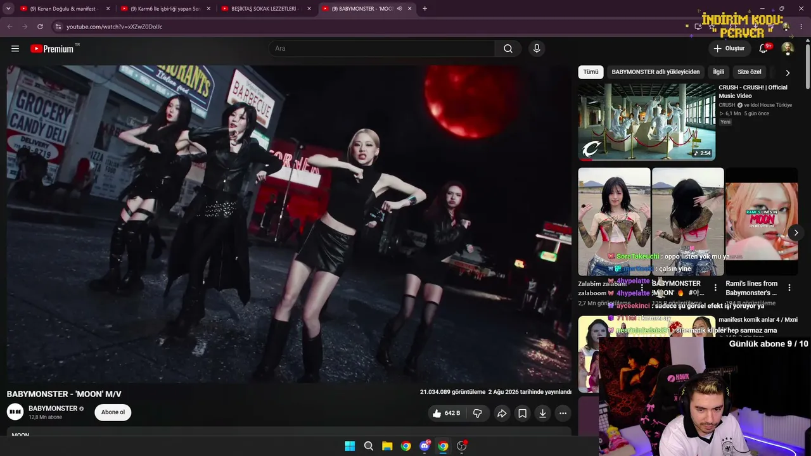Select the İlgili filter chip
Screen dimensions: 811x456
718,72
